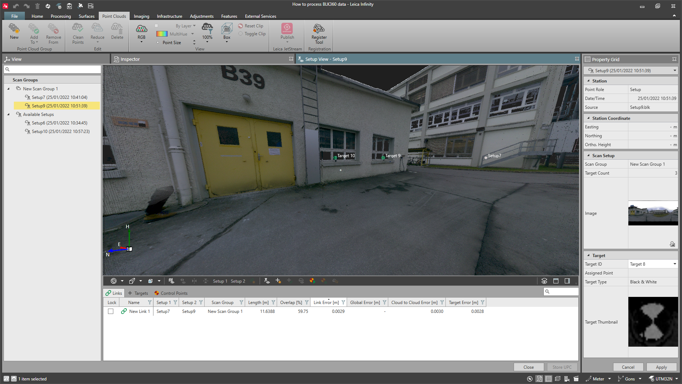Click the camera icon in Image property

(x=672, y=244)
